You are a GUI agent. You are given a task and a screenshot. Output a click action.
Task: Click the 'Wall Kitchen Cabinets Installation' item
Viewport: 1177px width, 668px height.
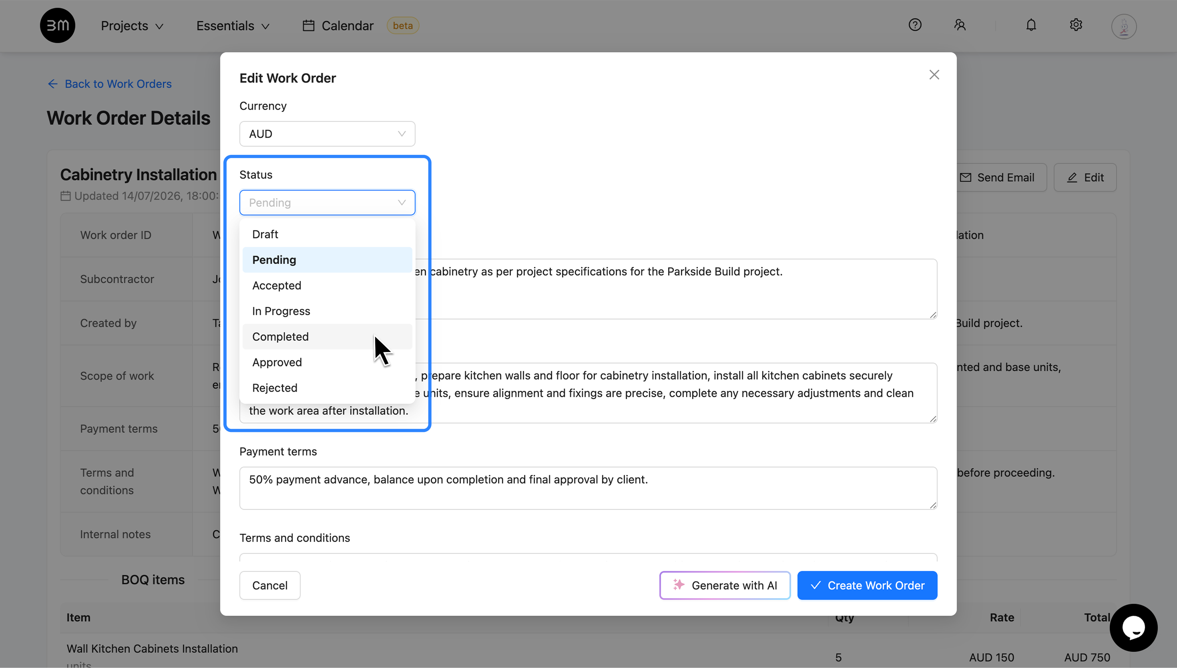(x=153, y=649)
